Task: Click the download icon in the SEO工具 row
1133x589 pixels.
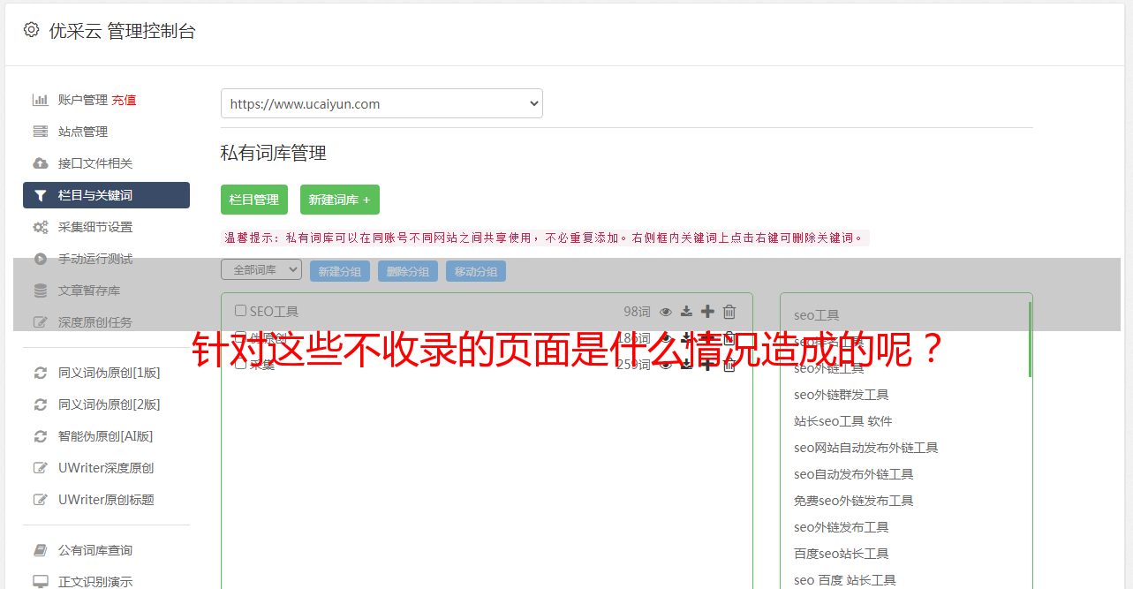Action: coord(687,312)
